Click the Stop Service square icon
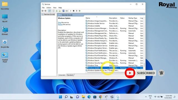This screenshot has width=178, height=100. tap(73, 11)
